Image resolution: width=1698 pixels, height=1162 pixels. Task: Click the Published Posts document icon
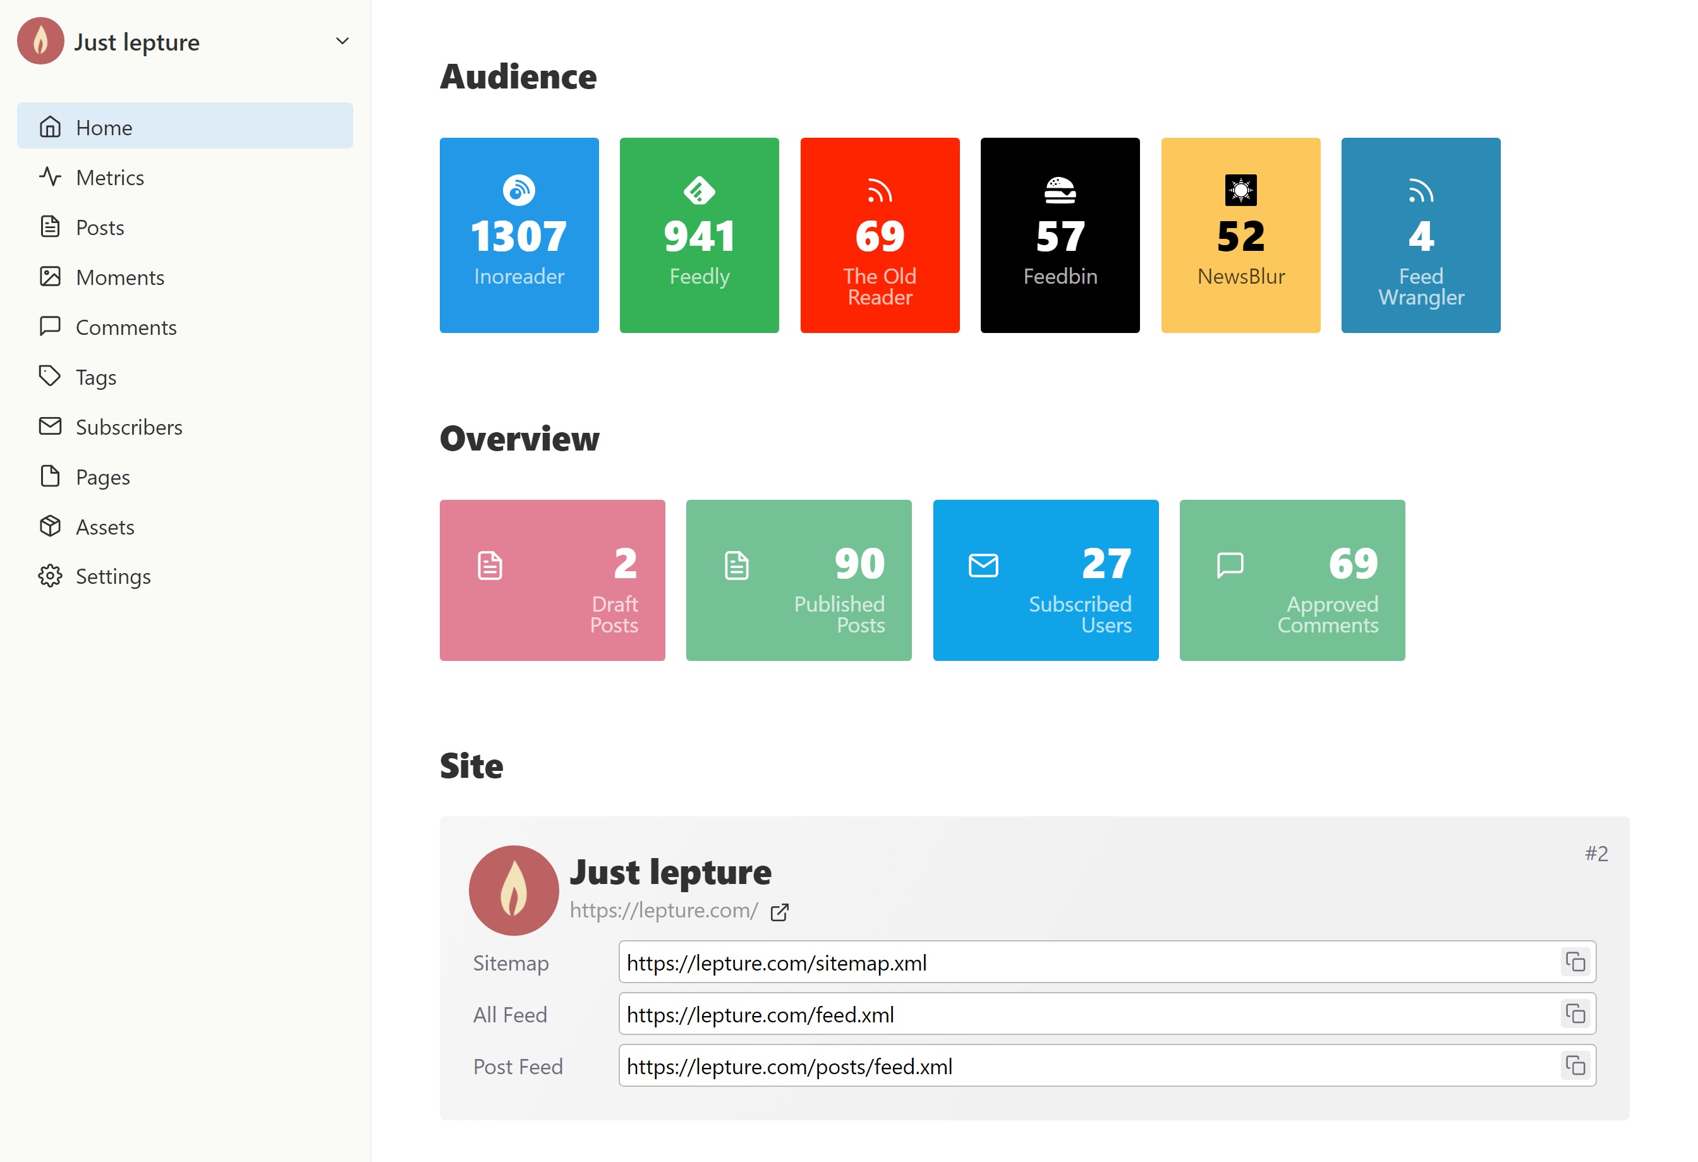tap(736, 566)
